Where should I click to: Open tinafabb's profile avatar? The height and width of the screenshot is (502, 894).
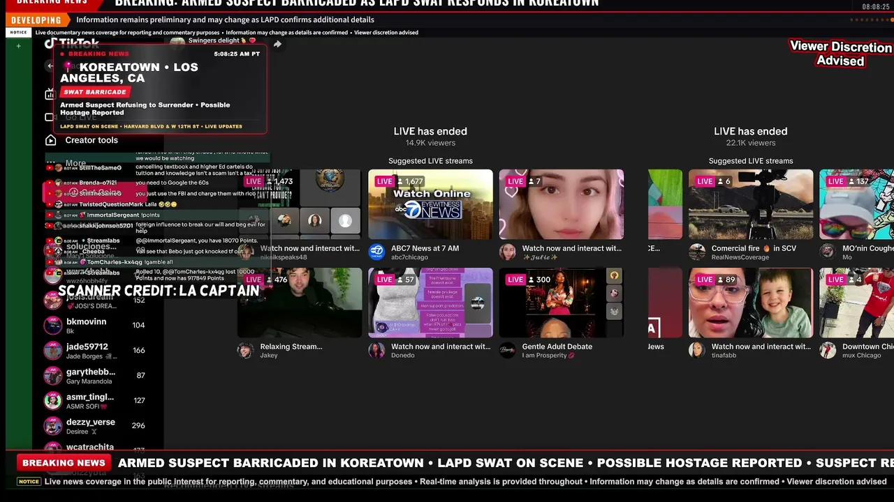(697, 351)
